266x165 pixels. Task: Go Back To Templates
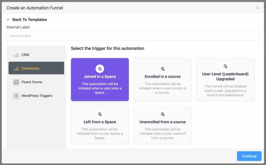point(29,20)
